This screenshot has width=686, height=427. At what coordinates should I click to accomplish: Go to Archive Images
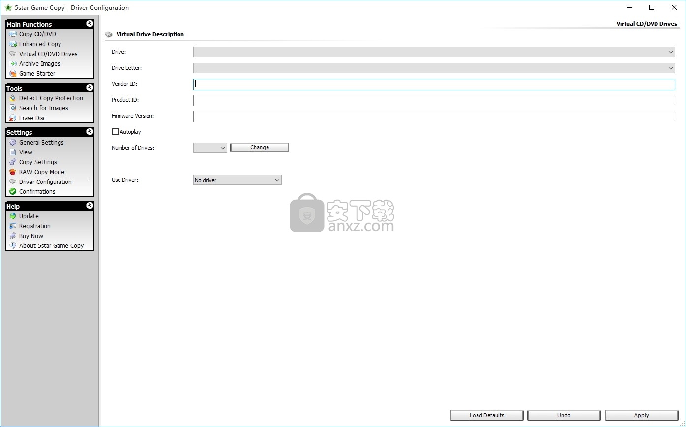point(39,63)
